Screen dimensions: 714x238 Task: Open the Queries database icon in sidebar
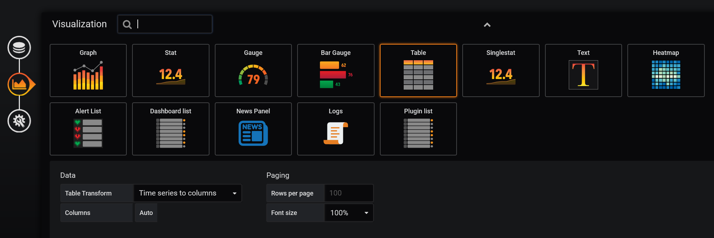[x=19, y=47]
